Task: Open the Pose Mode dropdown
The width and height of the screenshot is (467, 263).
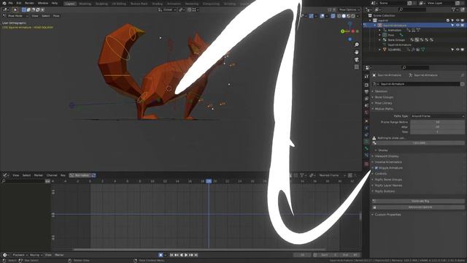Action: point(15,16)
